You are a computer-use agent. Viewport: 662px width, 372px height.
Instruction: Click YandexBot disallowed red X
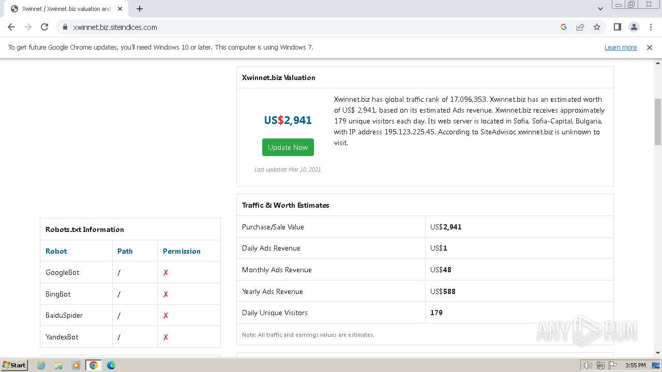point(165,337)
